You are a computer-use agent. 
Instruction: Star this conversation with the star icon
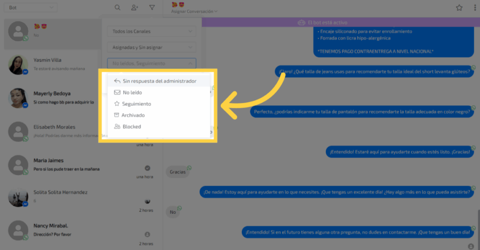point(459,8)
